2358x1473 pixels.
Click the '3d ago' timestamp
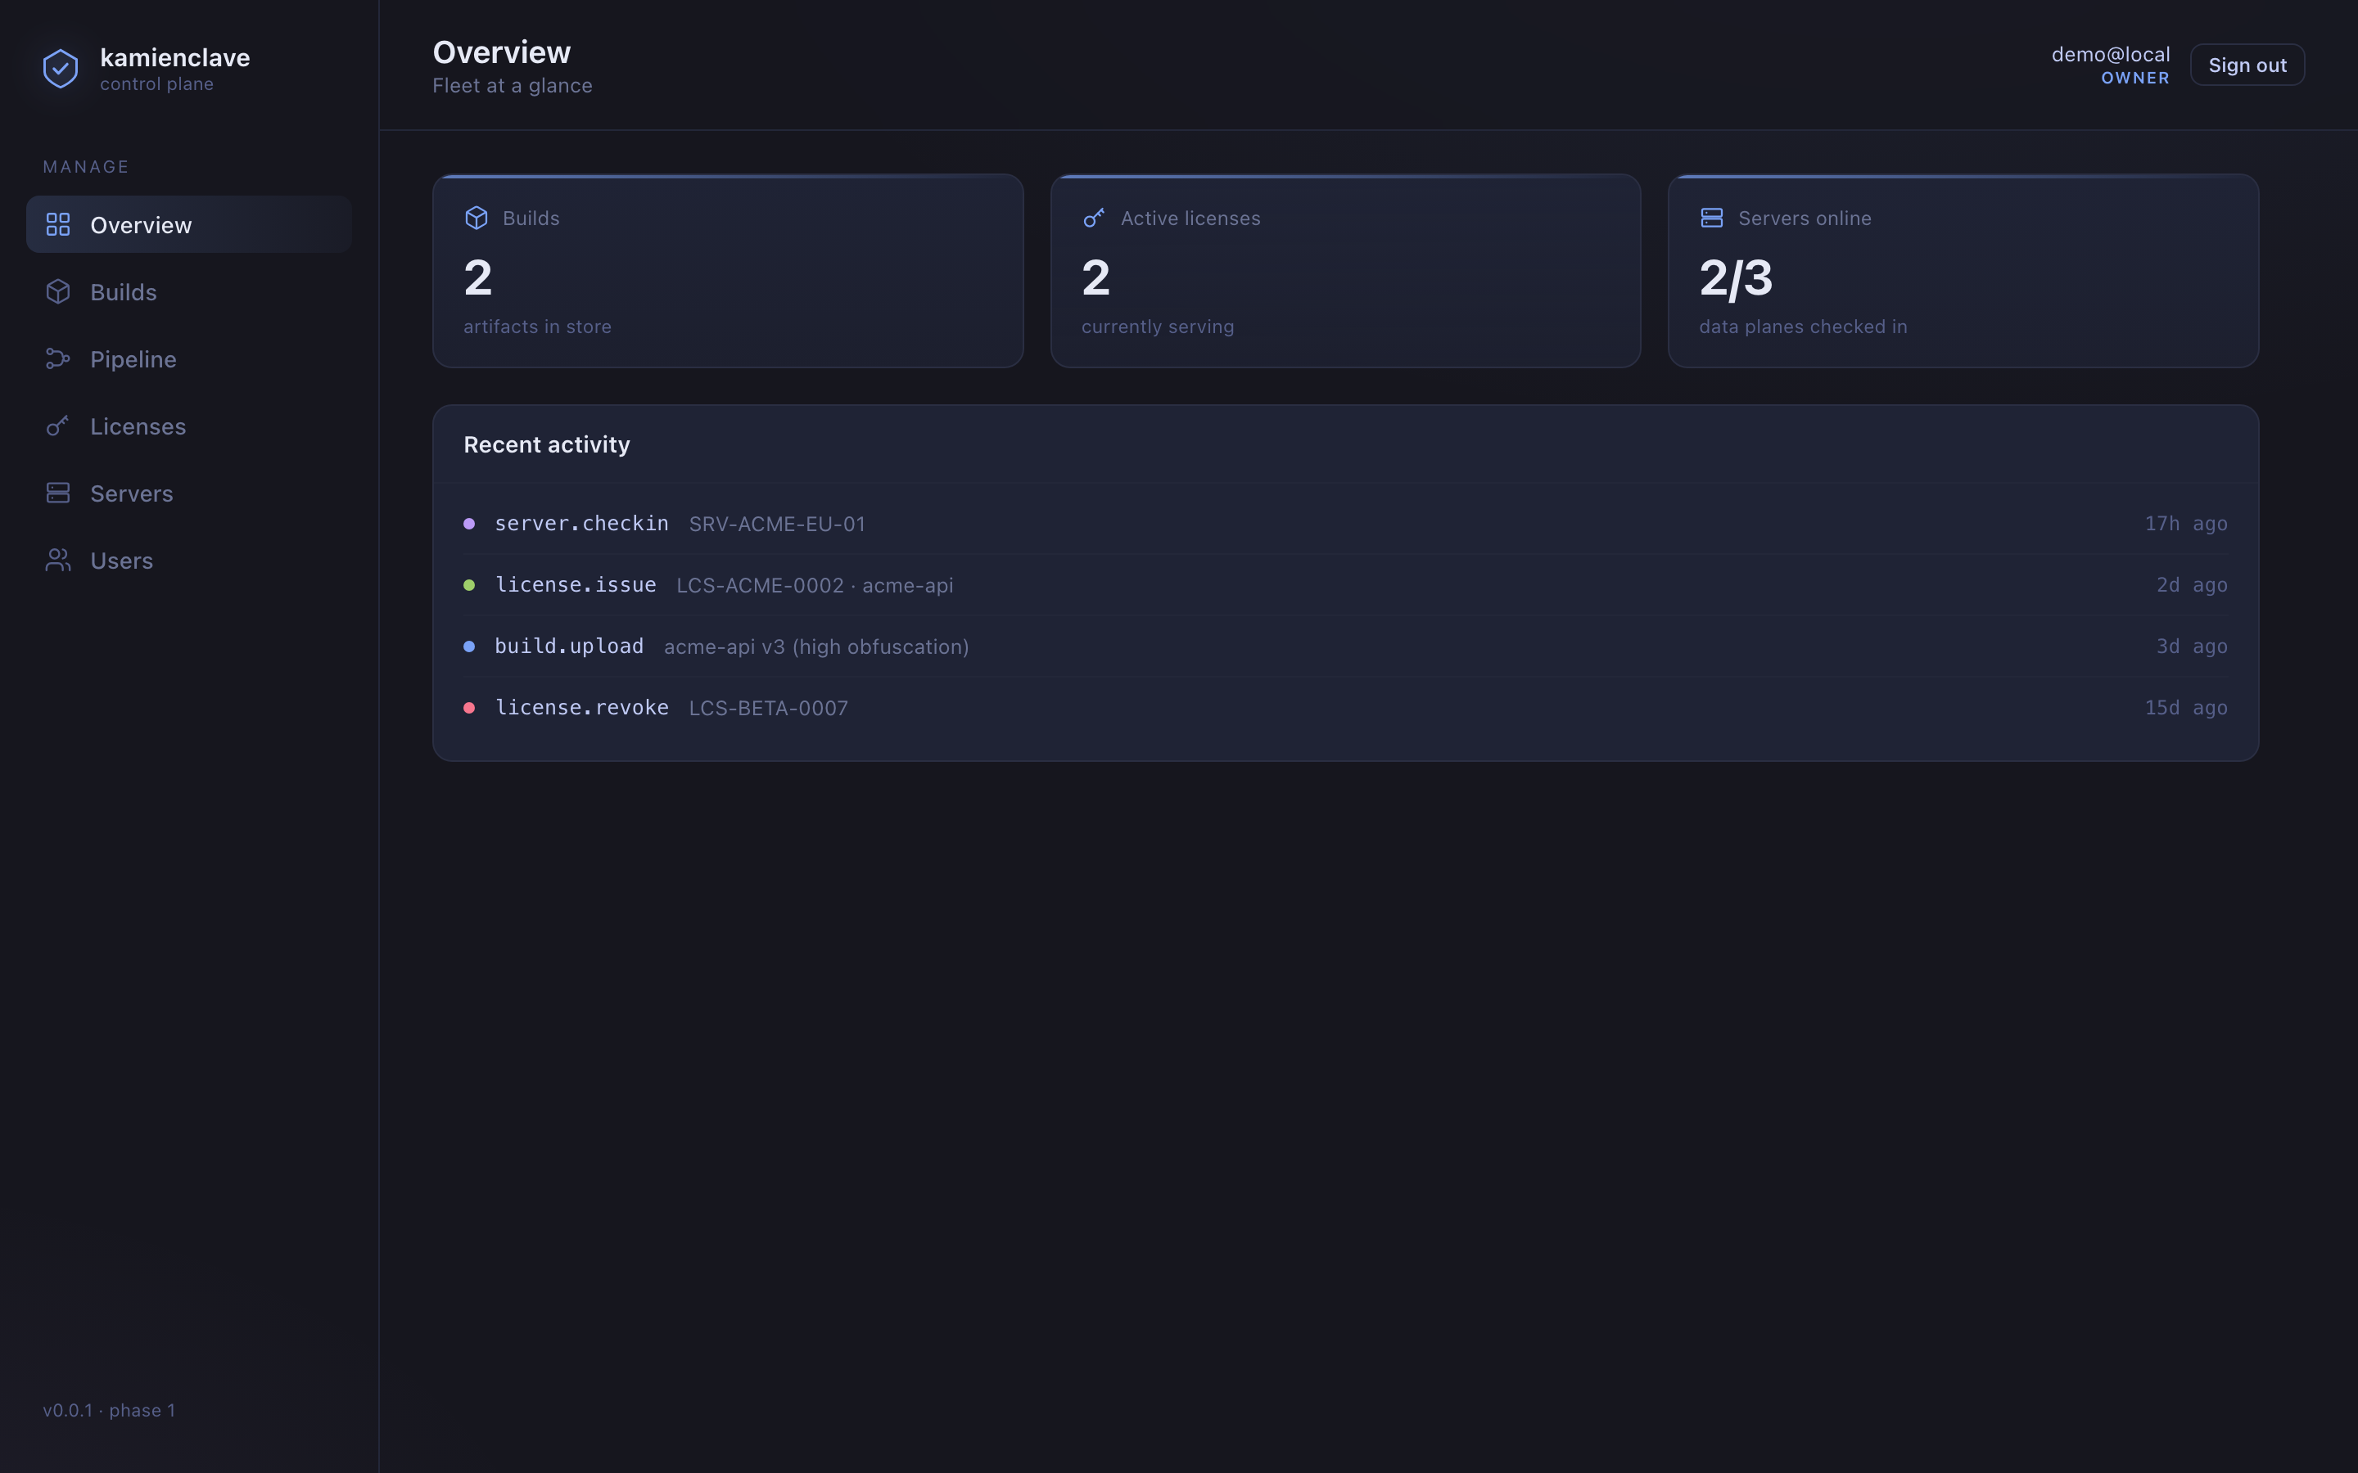(2191, 646)
